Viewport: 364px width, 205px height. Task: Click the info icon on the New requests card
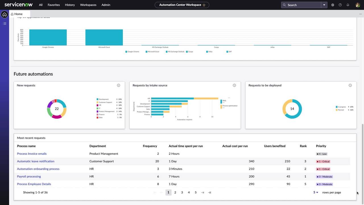point(119,85)
